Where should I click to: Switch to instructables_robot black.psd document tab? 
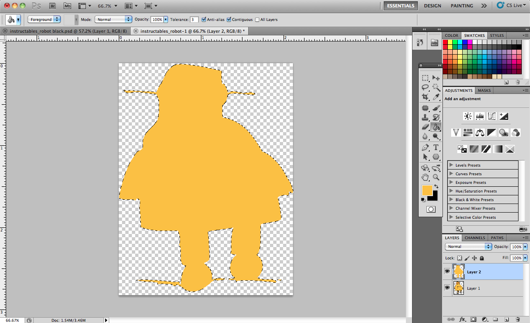[x=66, y=31]
